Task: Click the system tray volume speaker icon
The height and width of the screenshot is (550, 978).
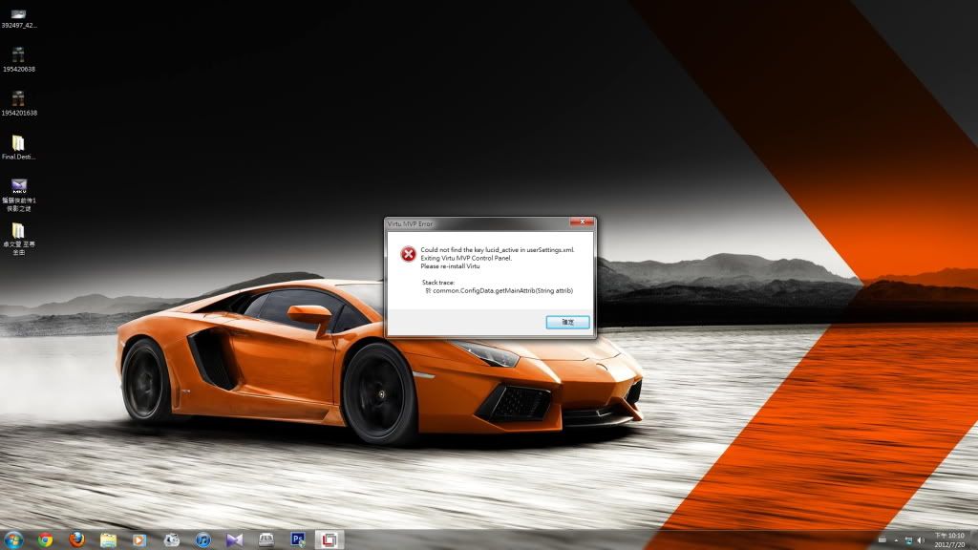Action: (x=921, y=540)
